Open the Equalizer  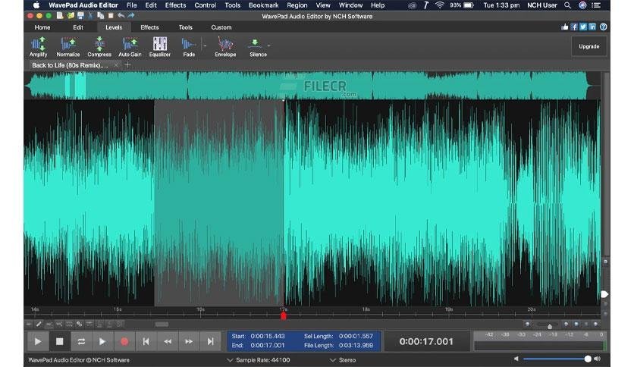[x=160, y=45]
